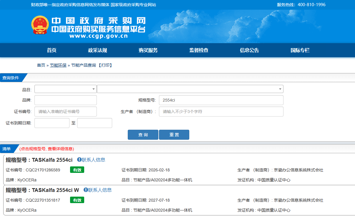Click certificate number CQC21701286589
Viewport: 355px width, 221px height.
pos(43,170)
